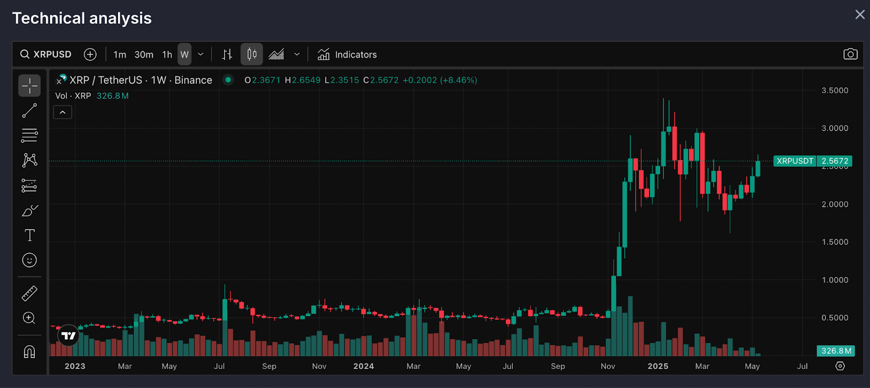Screen dimensions: 870x388
Task: Open the emoji/icons tool
Action: pos(29,260)
